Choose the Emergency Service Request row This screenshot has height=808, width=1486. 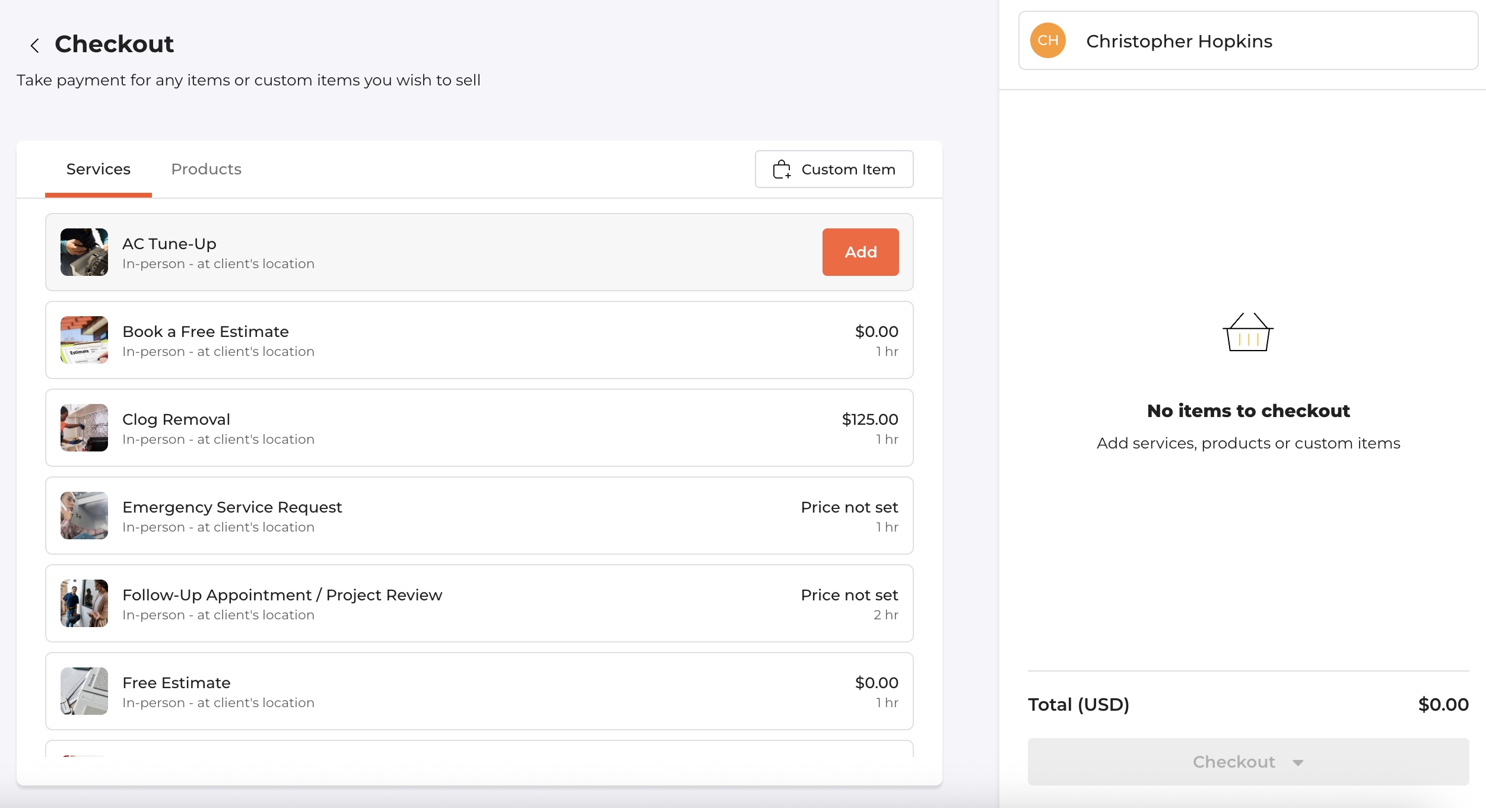(479, 516)
